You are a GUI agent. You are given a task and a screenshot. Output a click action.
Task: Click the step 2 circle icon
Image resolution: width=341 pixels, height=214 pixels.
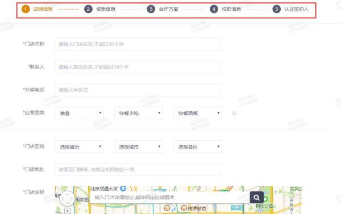88,9
